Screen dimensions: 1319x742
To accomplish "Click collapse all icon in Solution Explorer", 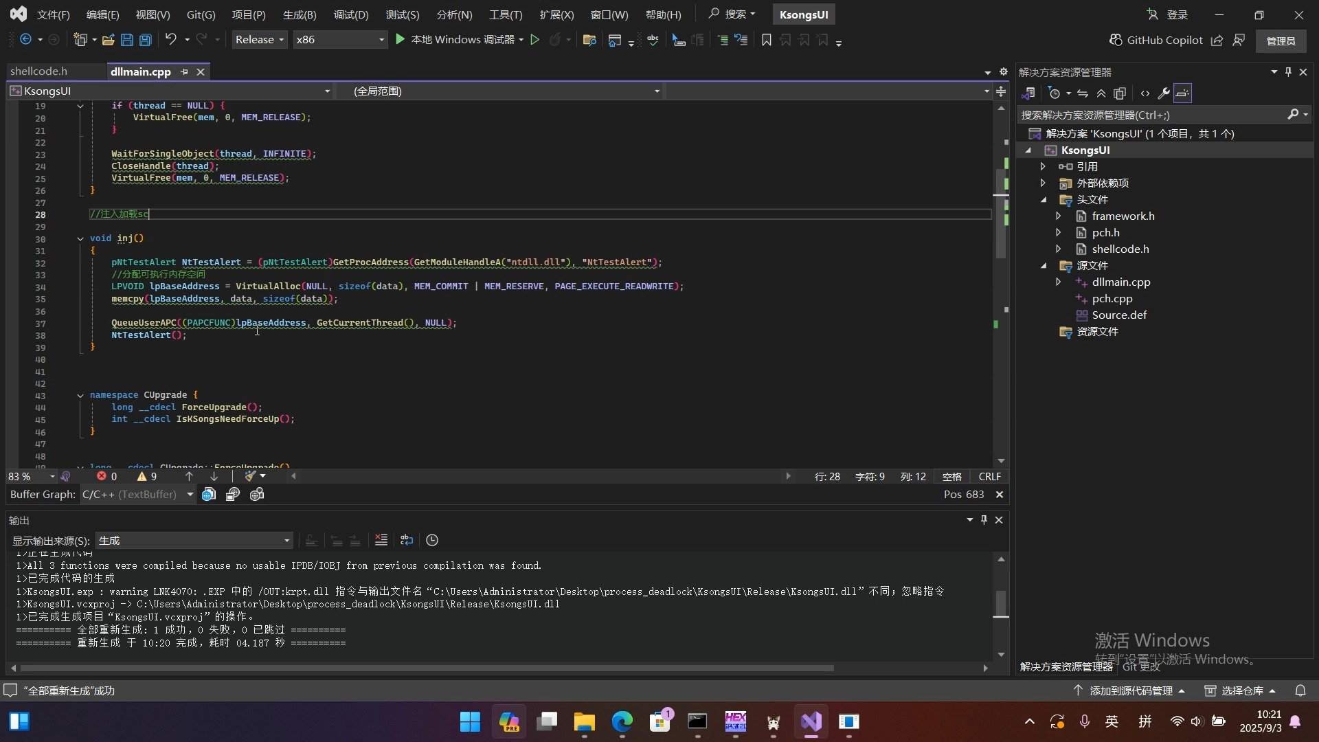I will (1101, 93).
